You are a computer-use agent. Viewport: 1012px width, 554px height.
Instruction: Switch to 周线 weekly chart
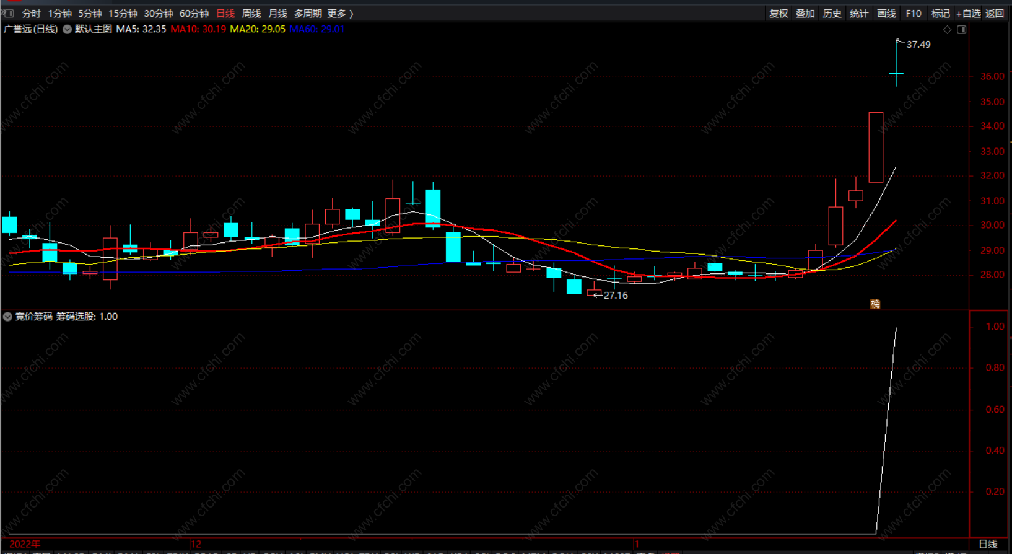click(251, 13)
